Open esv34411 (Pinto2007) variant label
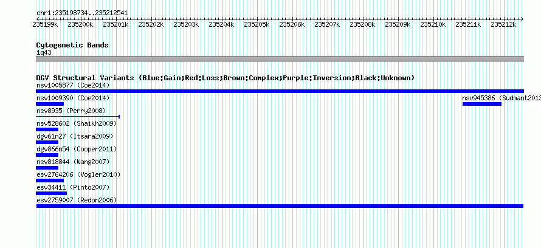Image resolution: width=541 pixels, height=248 pixels. tap(73, 187)
